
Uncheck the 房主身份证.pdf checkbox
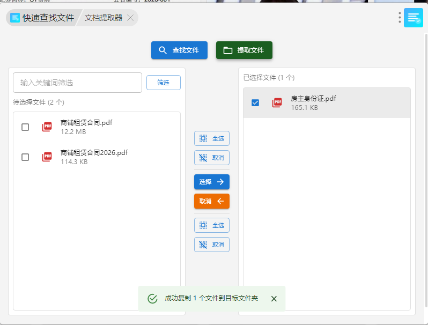tap(255, 102)
